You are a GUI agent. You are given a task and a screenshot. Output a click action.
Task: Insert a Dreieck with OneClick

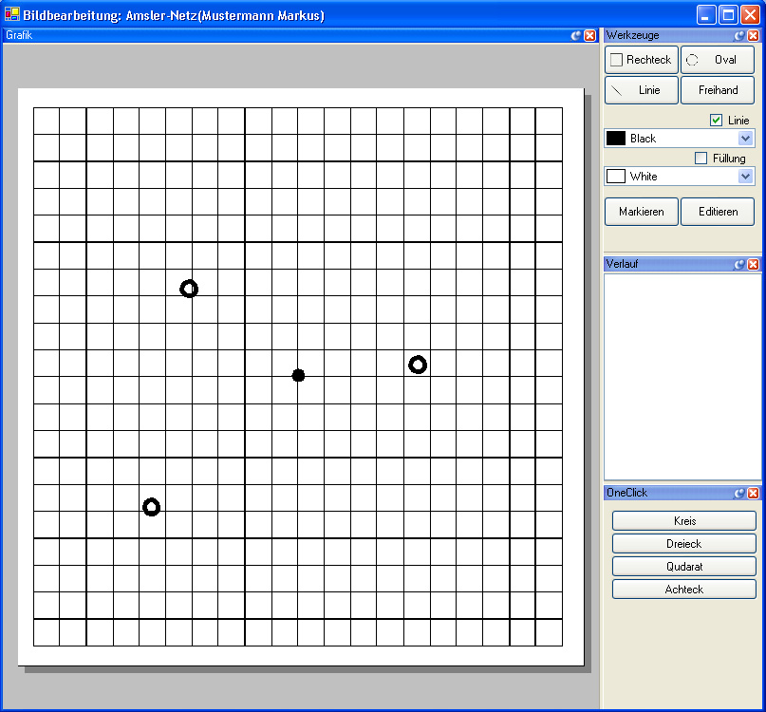coord(684,543)
